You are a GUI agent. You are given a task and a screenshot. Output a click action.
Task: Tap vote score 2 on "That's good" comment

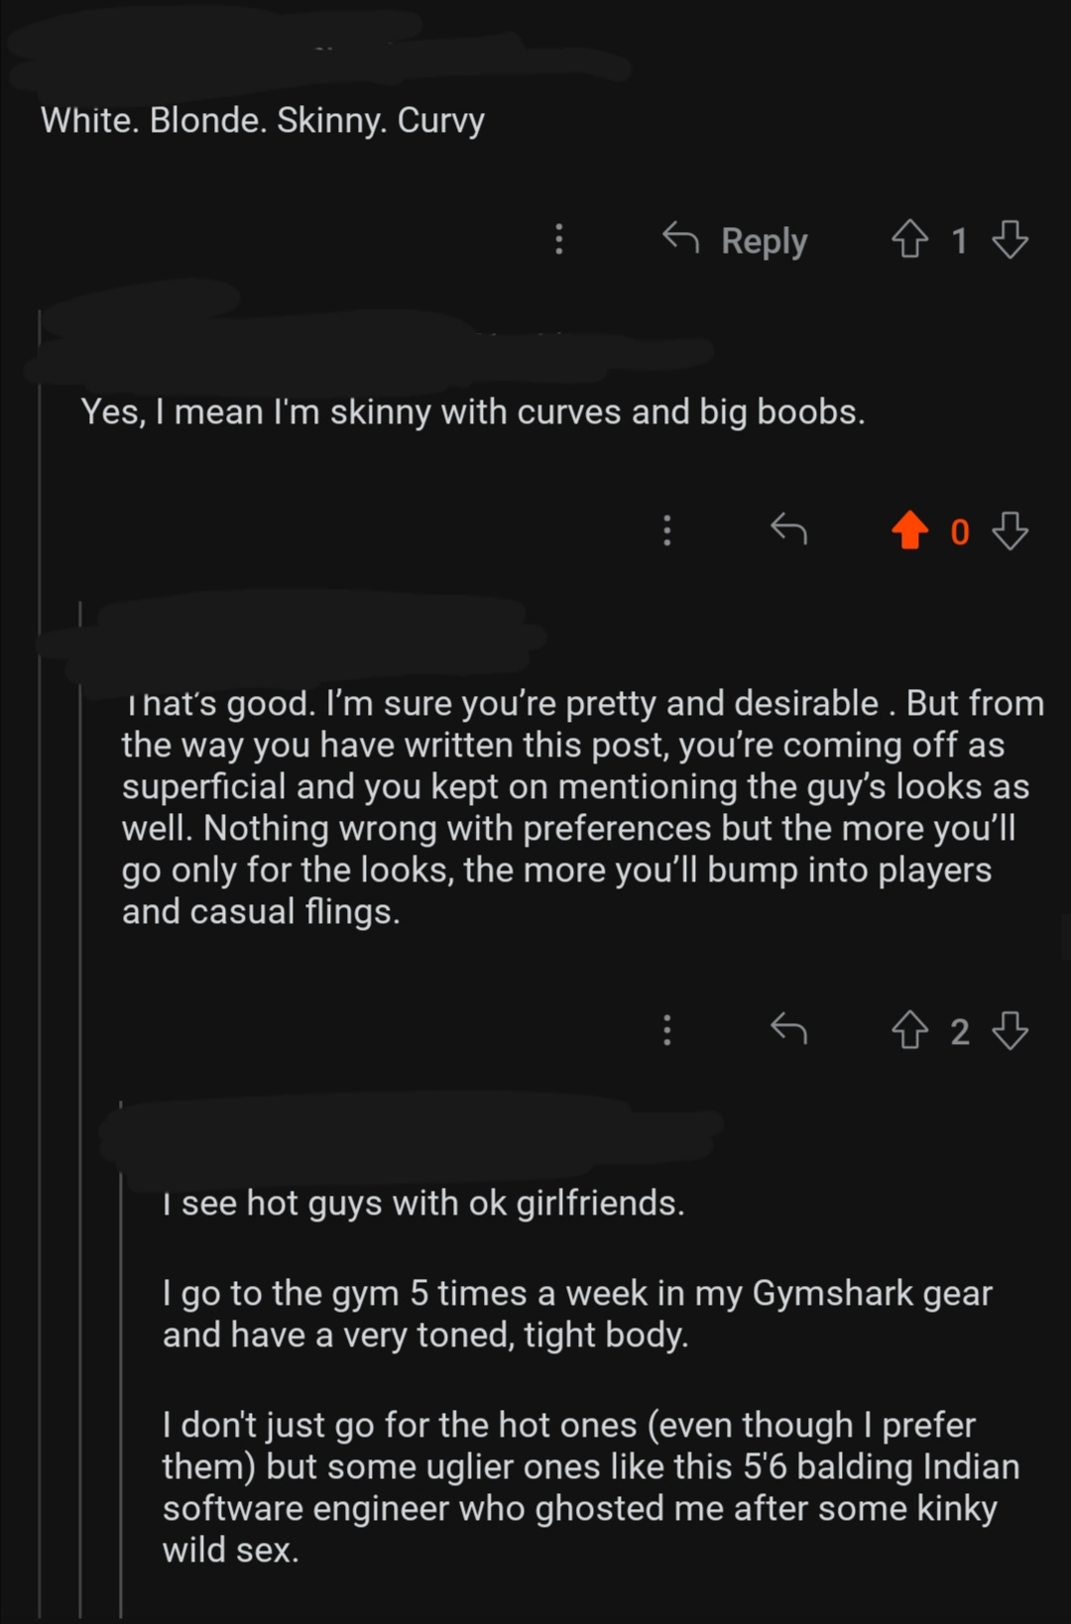[x=960, y=1032]
